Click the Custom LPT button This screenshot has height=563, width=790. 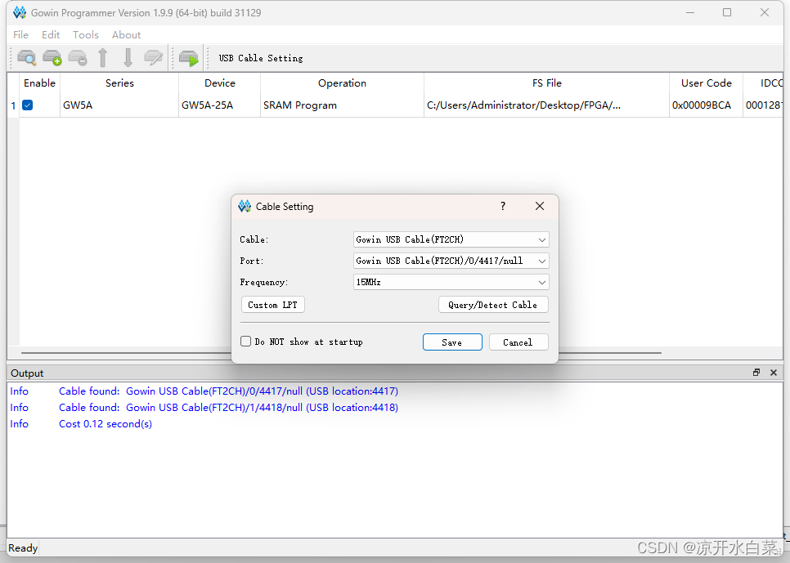coord(272,305)
